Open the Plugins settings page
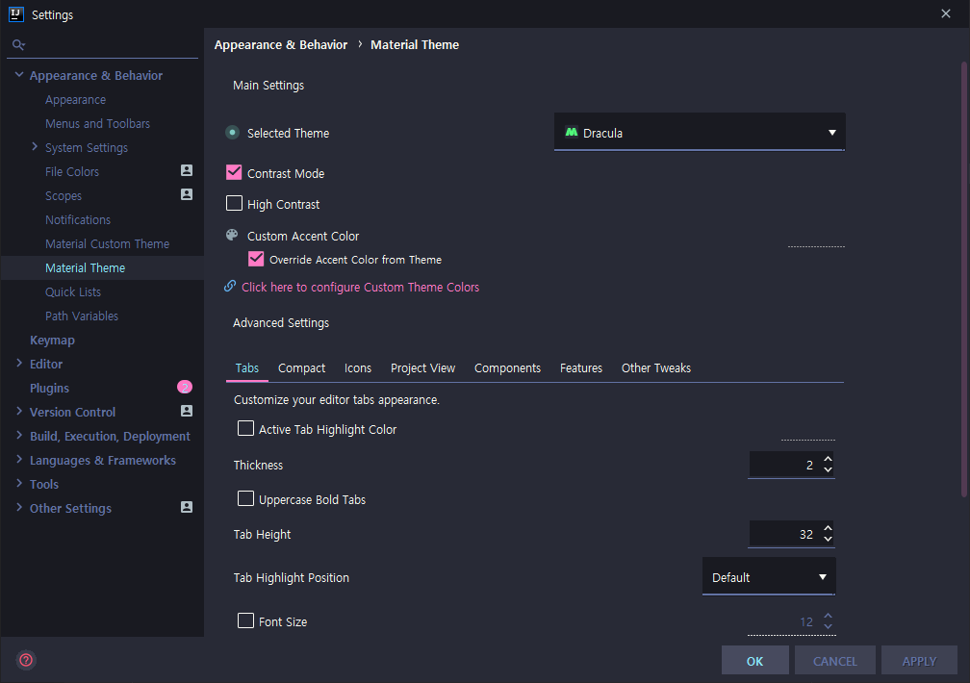970x683 pixels. coord(49,388)
